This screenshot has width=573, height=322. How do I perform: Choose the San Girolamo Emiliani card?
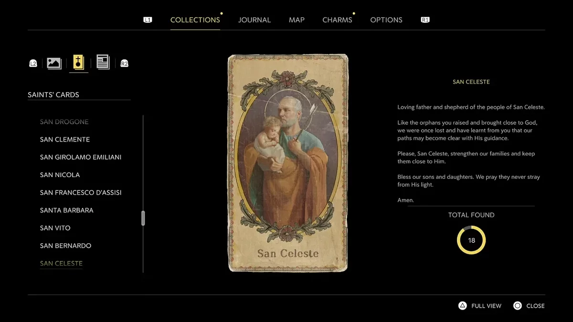[81, 157]
